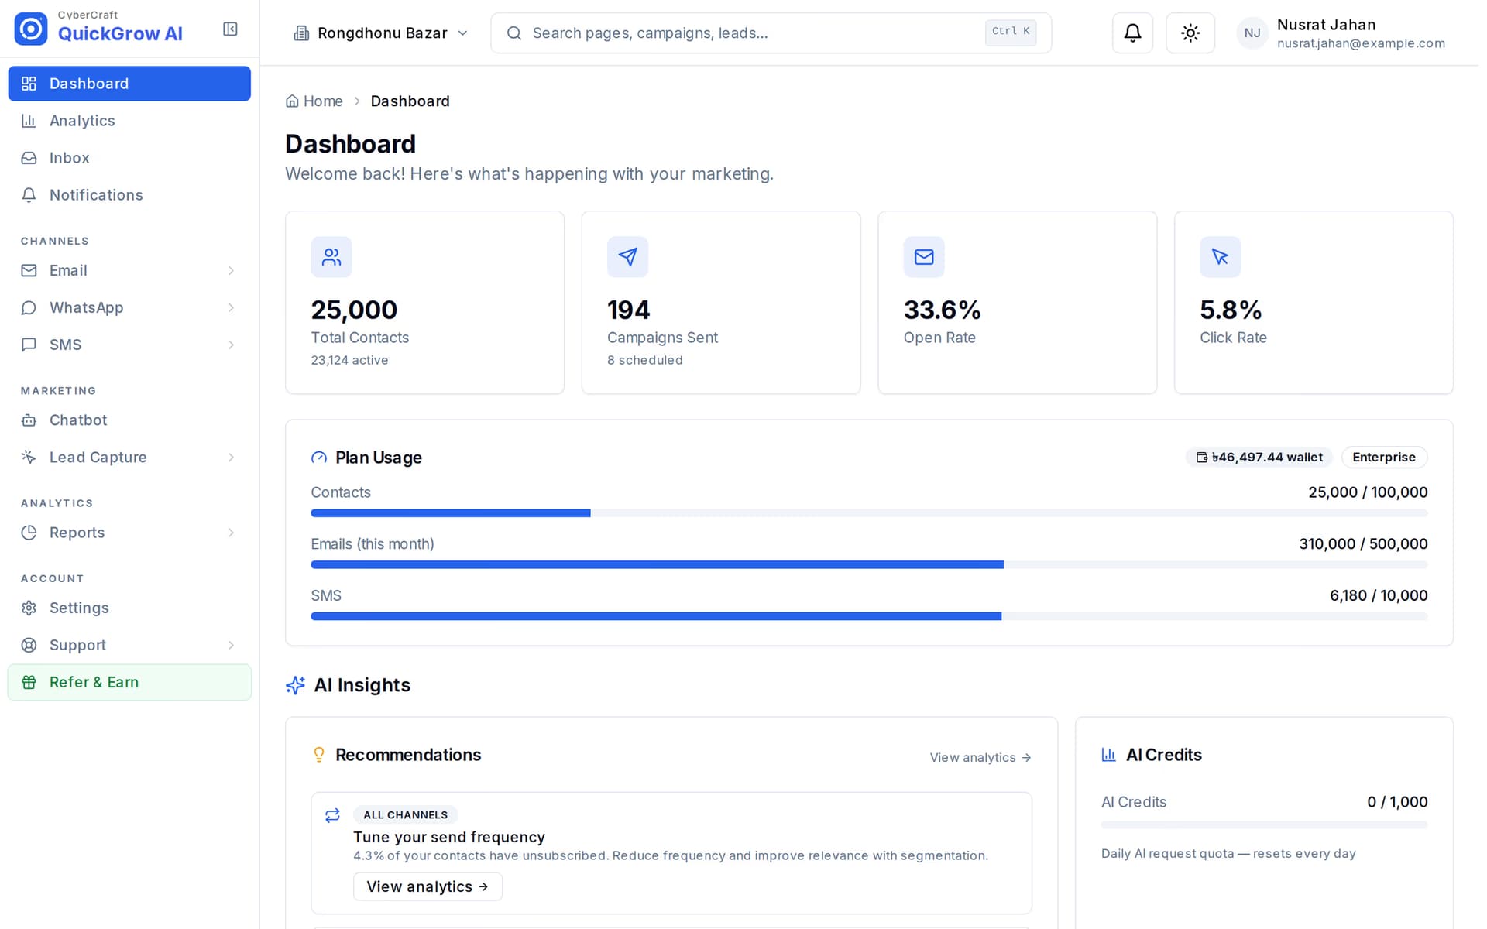The width and height of the screenshot is (1487, 929).
Task: Expand the Lead Capture chevron
Action: pos(231,458)
